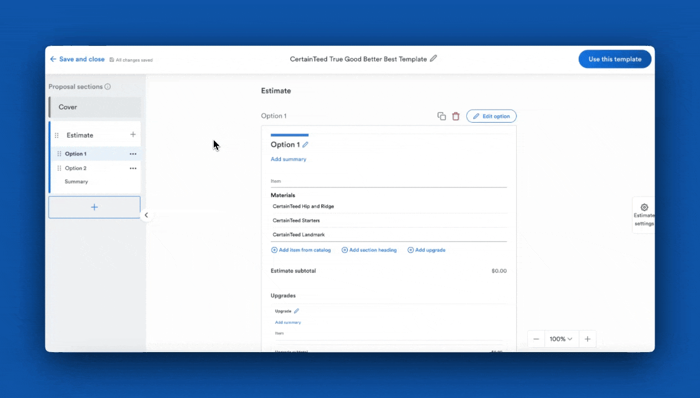Click the Edit option button
The height and width of the screenshot is (398, 700).
tap(491, 116)
